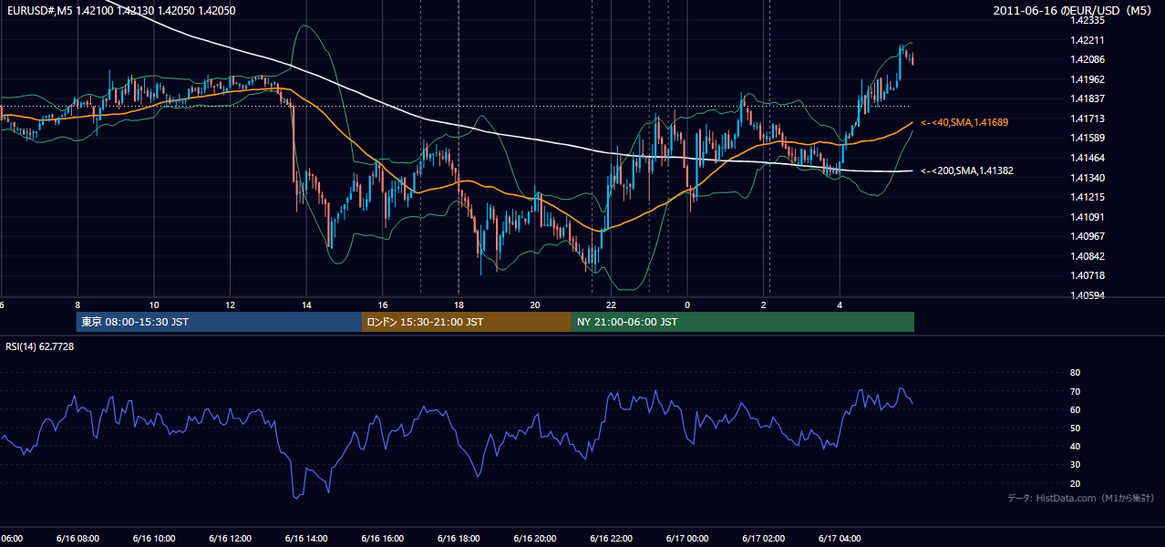Viewport: 1165px width, 547px height.
Task: Click the 東京 08:00-15:30 JST session bar
Action: click(x=219, y=322)
